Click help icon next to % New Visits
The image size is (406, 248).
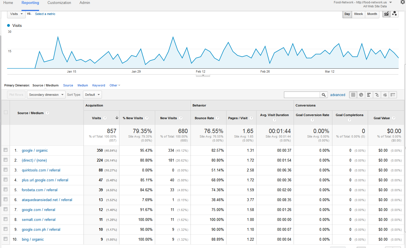coord(147,118)
